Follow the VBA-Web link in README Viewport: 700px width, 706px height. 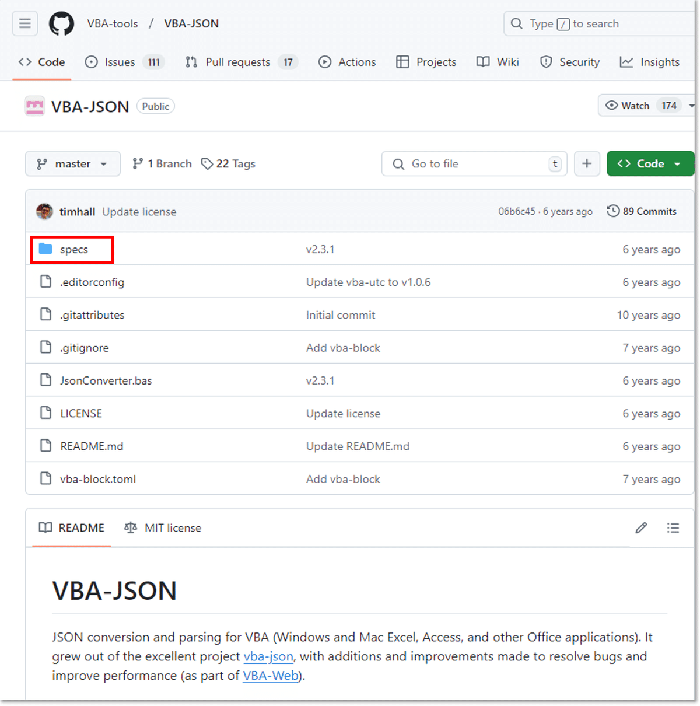click(270, 676)
